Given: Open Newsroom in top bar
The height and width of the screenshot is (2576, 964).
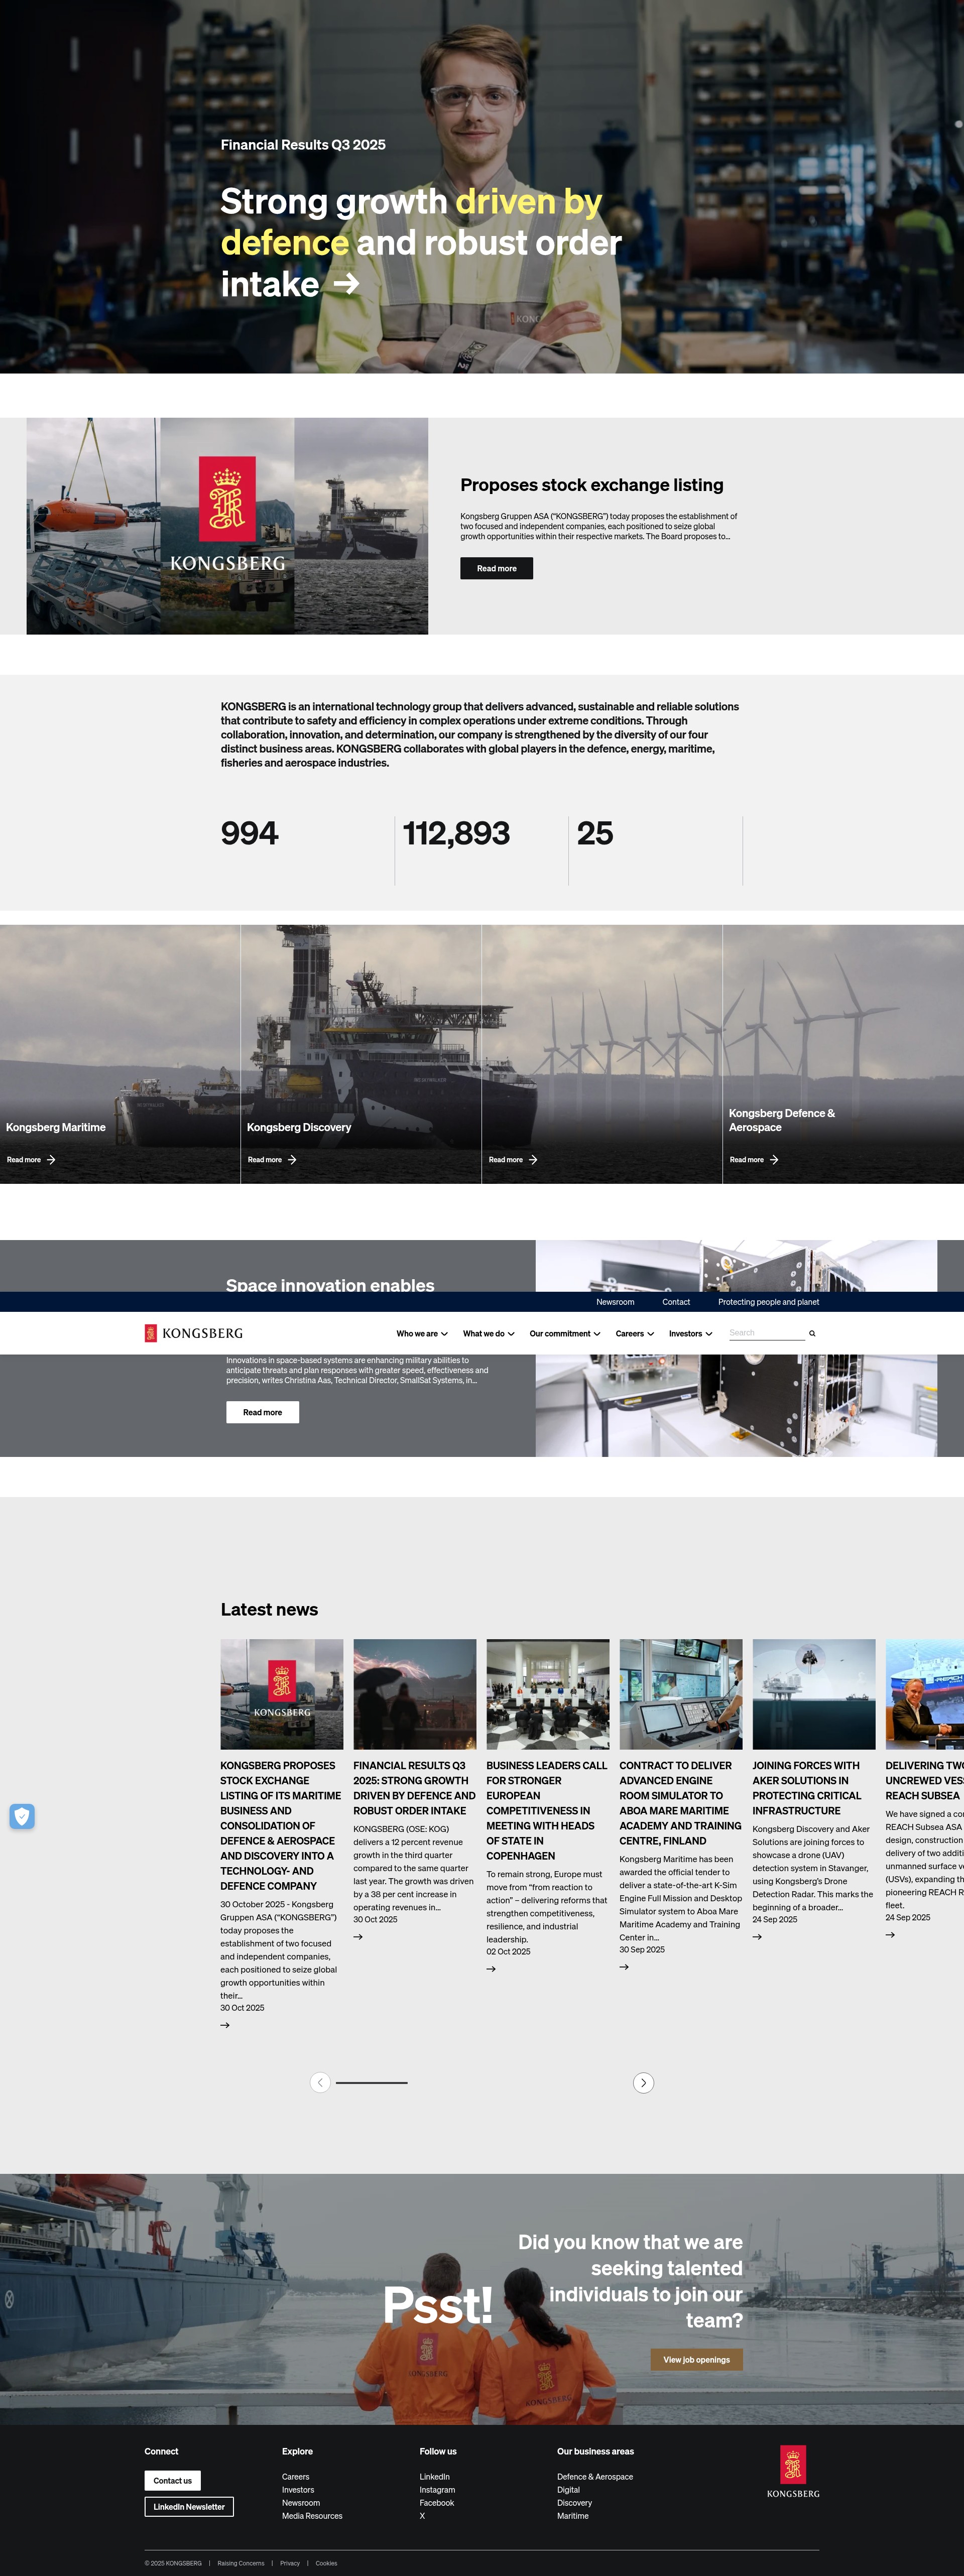Looking at the screenshot, I should (615, 1302).
